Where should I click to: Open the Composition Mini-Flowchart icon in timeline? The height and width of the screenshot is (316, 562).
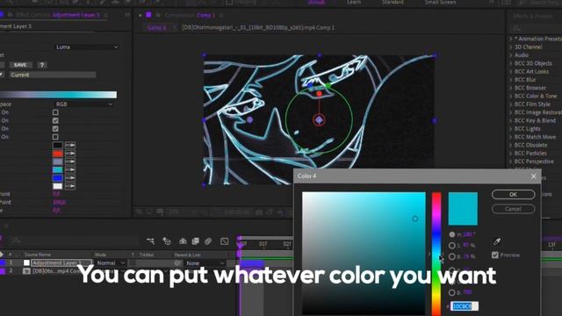click(x=150, y=241)
